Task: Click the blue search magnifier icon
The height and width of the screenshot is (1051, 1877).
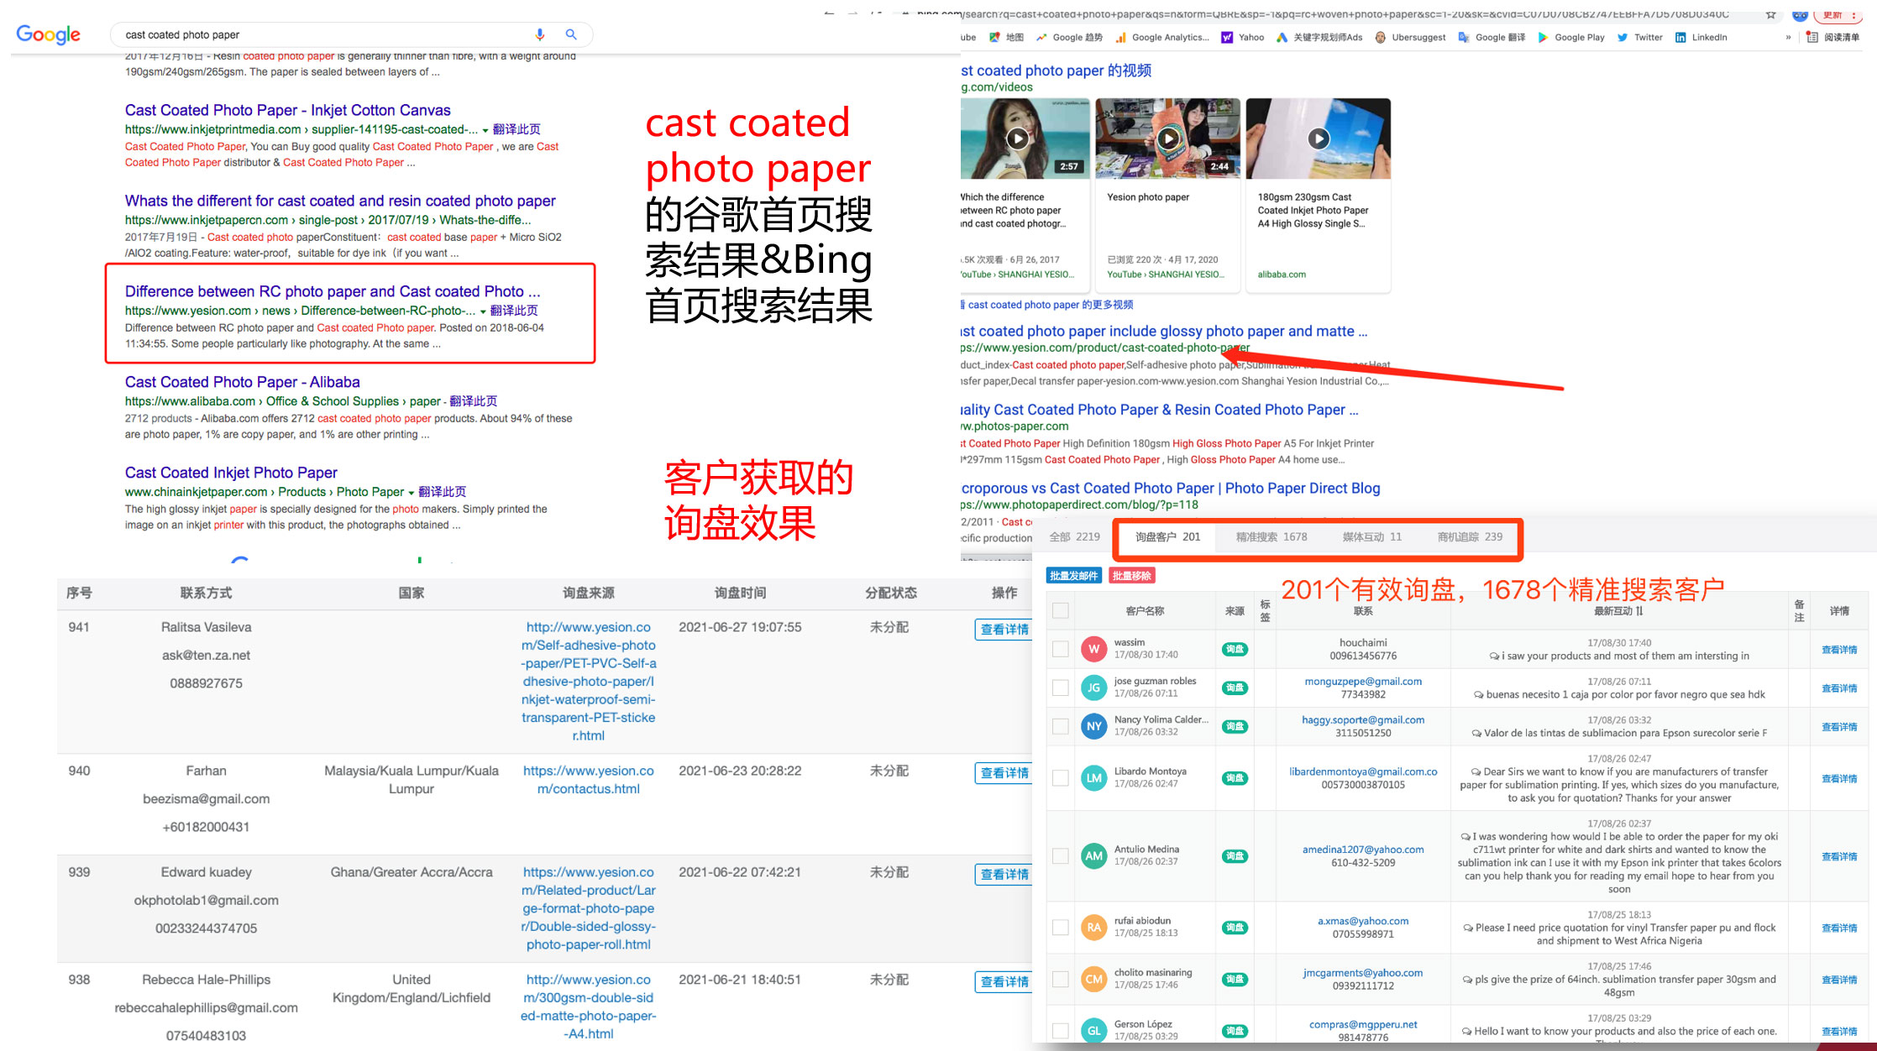Action: tap(571, 34)
